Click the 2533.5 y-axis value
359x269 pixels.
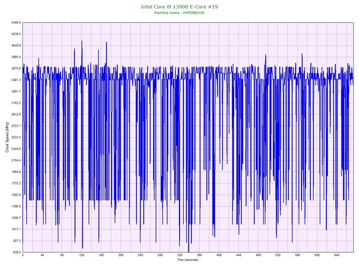(16, 137)
